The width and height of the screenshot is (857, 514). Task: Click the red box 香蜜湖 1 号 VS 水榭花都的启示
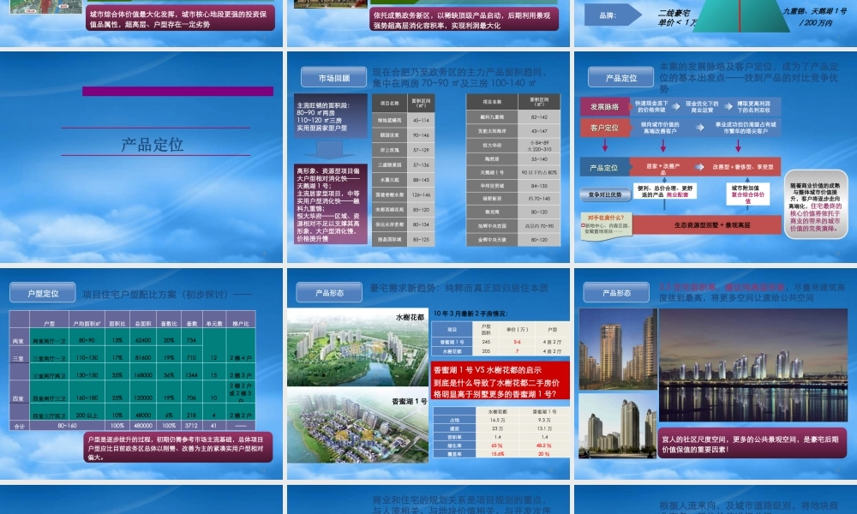click(500, 380)
